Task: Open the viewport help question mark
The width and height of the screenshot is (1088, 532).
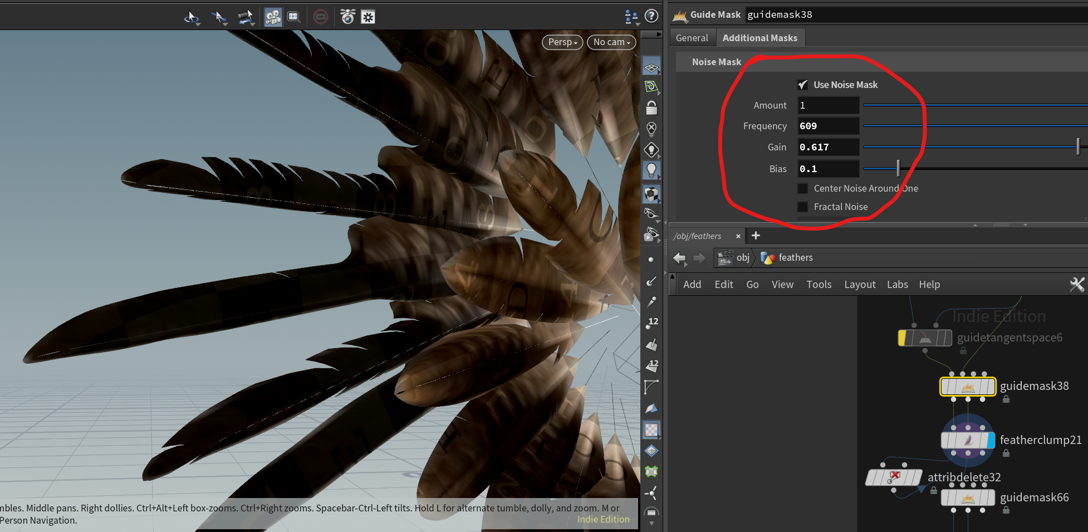Action: coord(651,16)
